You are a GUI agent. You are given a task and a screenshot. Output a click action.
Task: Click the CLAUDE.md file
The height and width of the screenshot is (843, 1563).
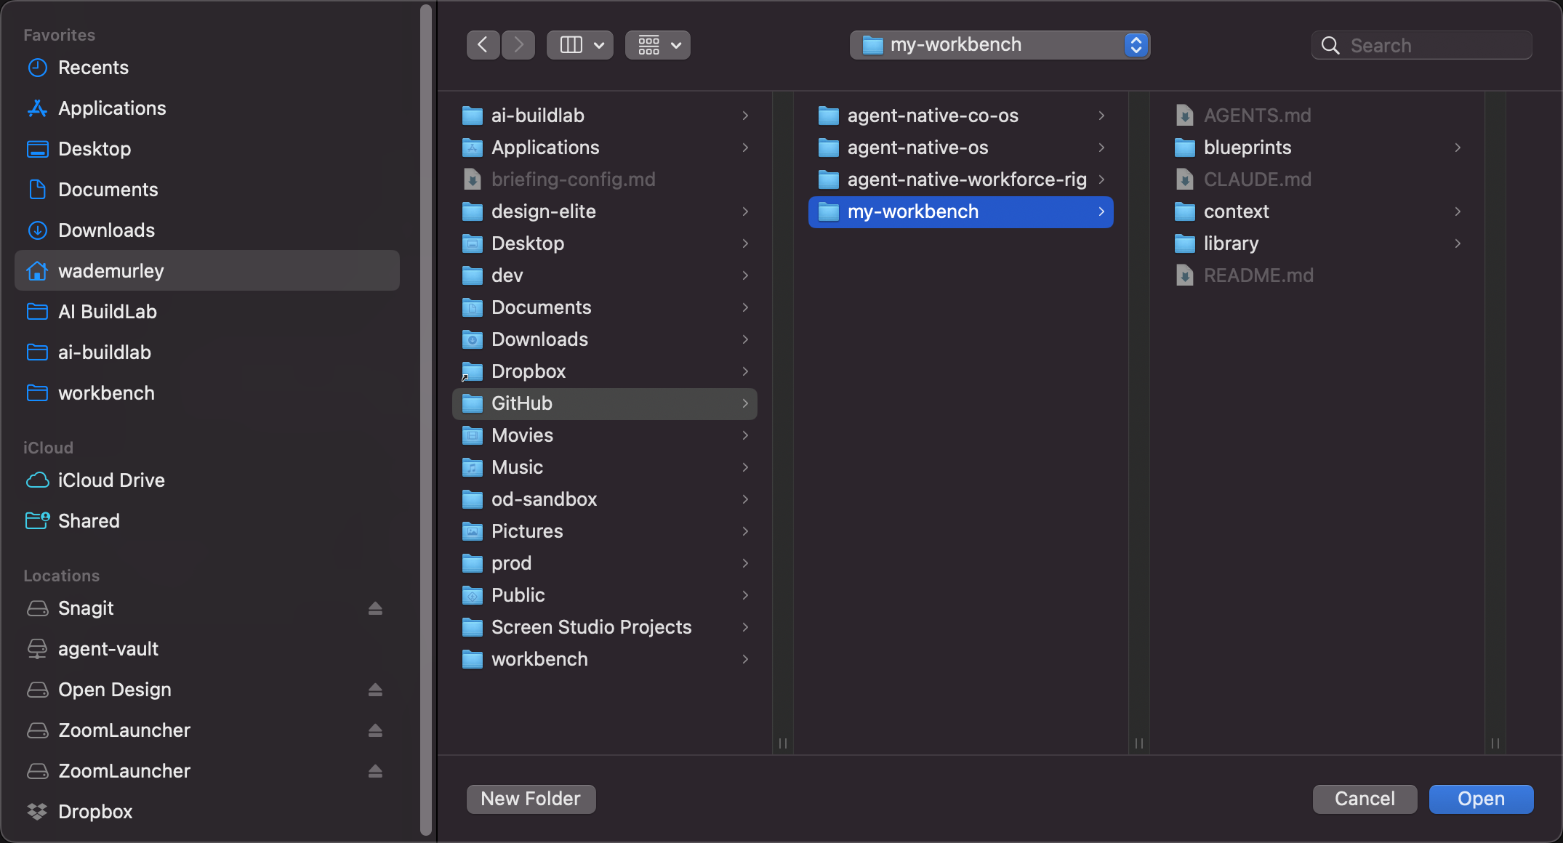coord(1317,180)
